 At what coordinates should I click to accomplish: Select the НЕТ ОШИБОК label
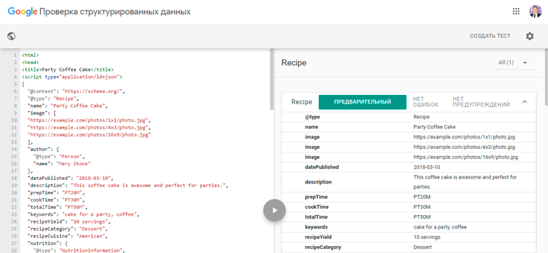(x=425, y=102)
